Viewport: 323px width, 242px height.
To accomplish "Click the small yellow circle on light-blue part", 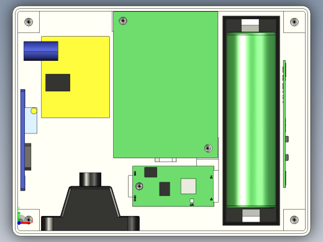I will coord(34,111).
